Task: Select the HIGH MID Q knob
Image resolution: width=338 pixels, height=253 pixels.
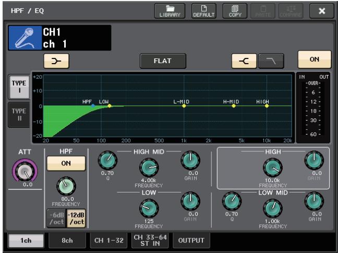Action: pyautogui.click(x=107, y=160)
